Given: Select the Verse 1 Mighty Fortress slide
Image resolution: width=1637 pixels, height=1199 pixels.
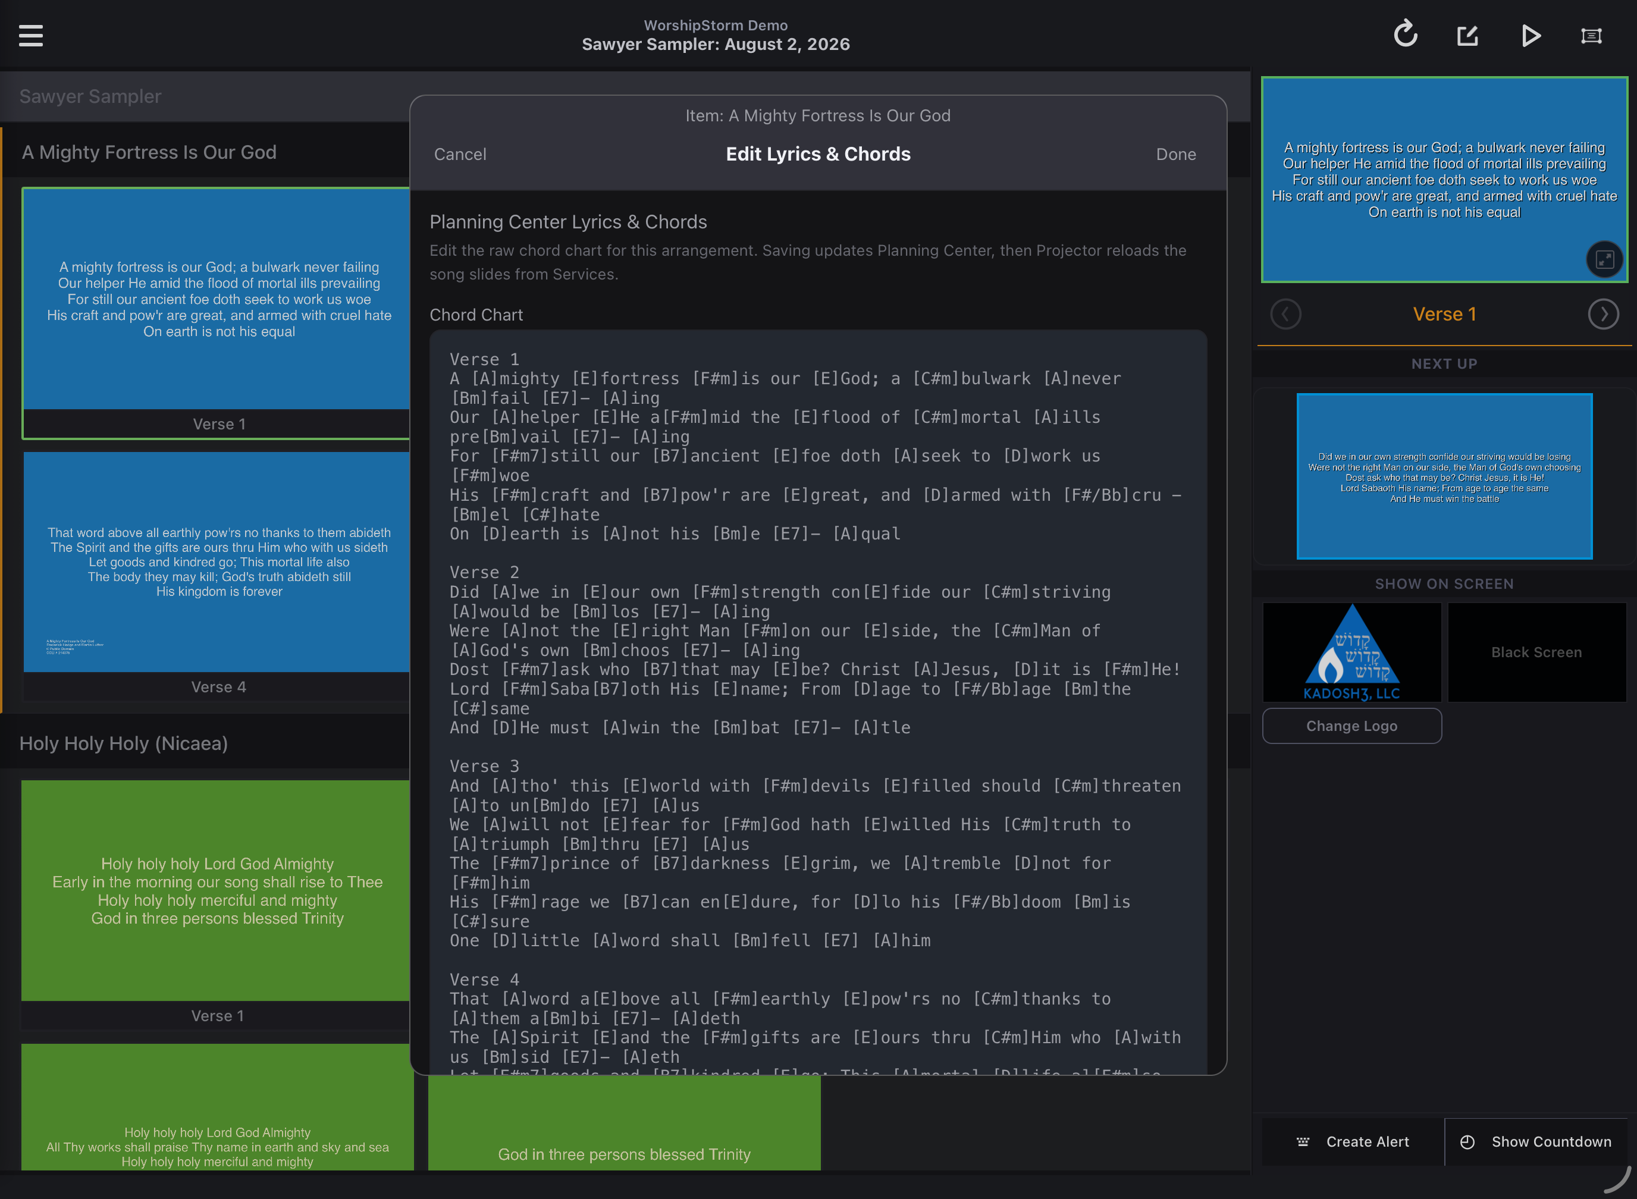Looking at the screenshot, I should 217,313.
